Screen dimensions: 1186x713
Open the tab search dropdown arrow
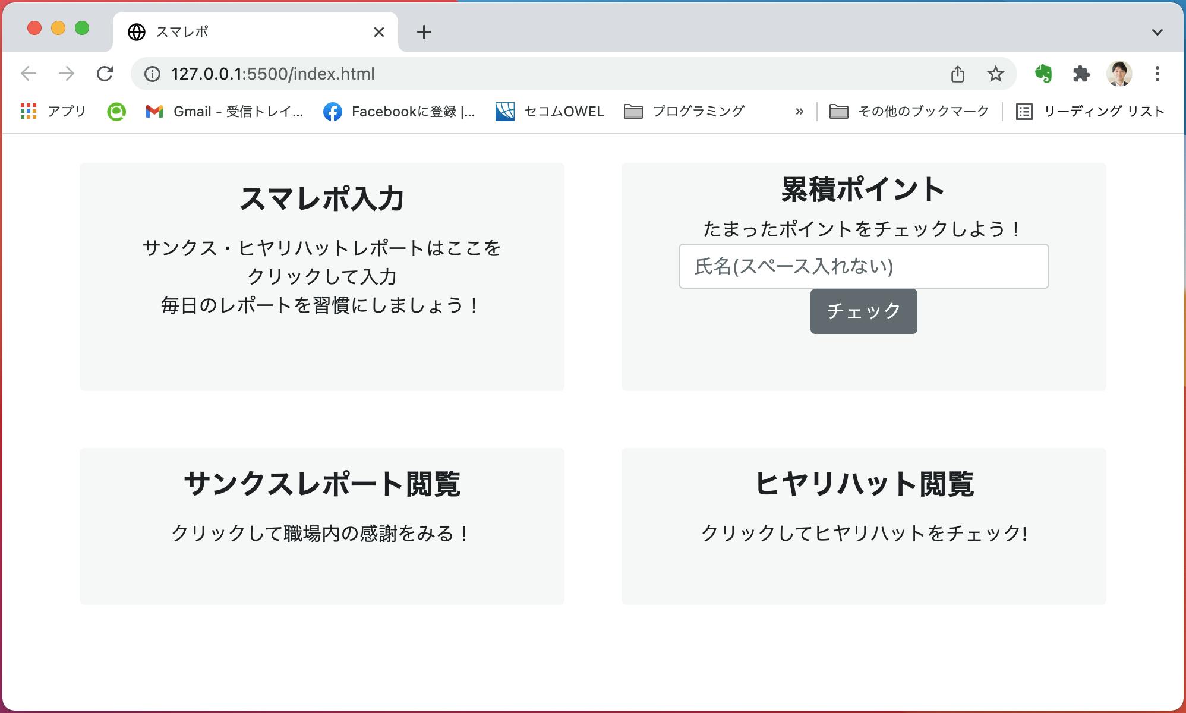(1157, 32)
